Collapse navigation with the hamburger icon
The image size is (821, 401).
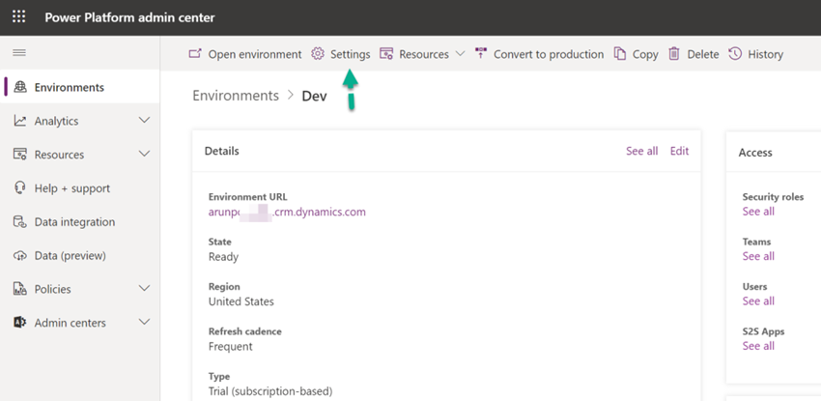click(x=19, y=53)
